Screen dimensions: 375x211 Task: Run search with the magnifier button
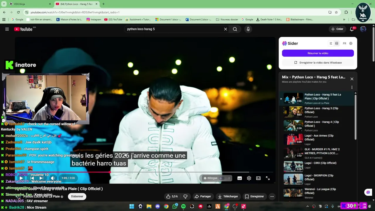coord(235,29)
